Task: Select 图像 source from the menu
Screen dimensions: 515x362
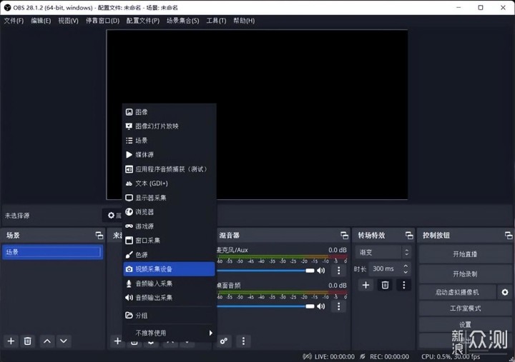Action: coord(169,112)
